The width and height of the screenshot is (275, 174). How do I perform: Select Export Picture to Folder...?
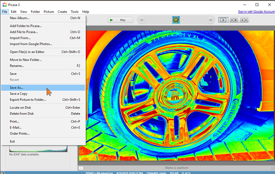pyautogui.click(x=27, y=100)
